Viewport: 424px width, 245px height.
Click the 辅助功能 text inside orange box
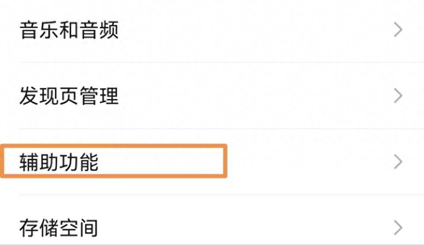tap(59, 162)
